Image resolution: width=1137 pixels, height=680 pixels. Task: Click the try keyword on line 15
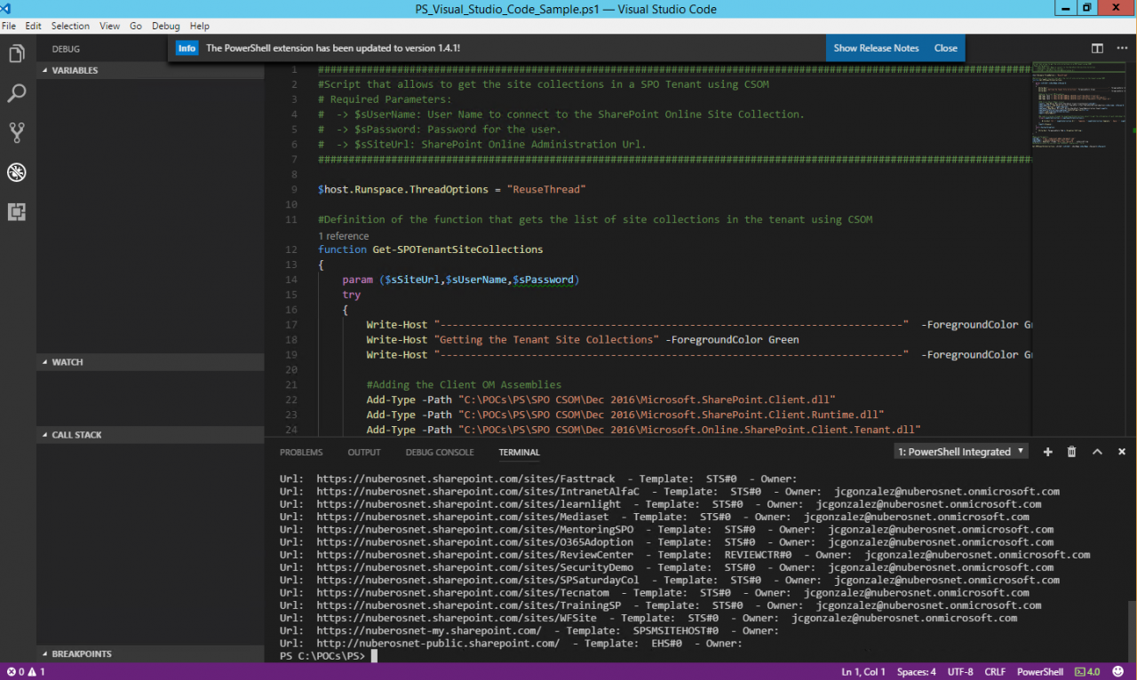click(x=352, y=295)
